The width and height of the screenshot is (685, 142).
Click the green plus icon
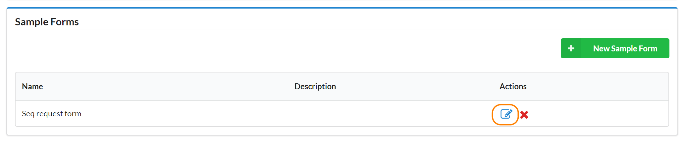[571, 48]
